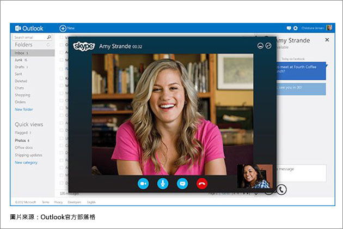Click the Search email input field

pyautogui.click(x=28, y=38)
